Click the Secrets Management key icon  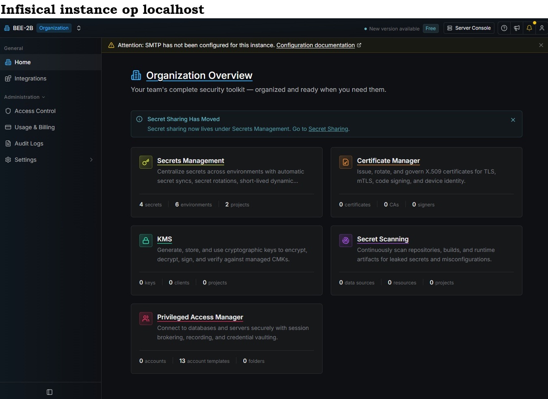146,162
